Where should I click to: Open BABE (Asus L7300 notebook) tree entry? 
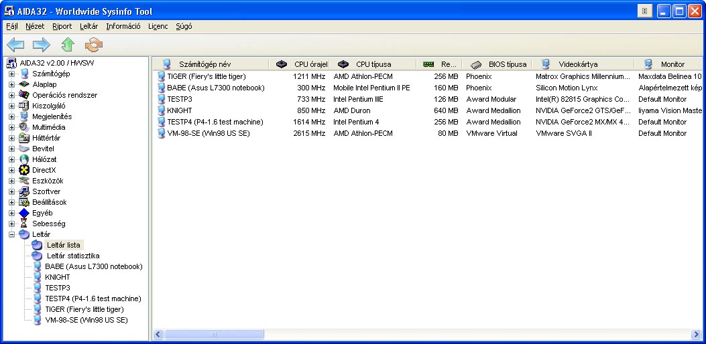click(94, 266)
